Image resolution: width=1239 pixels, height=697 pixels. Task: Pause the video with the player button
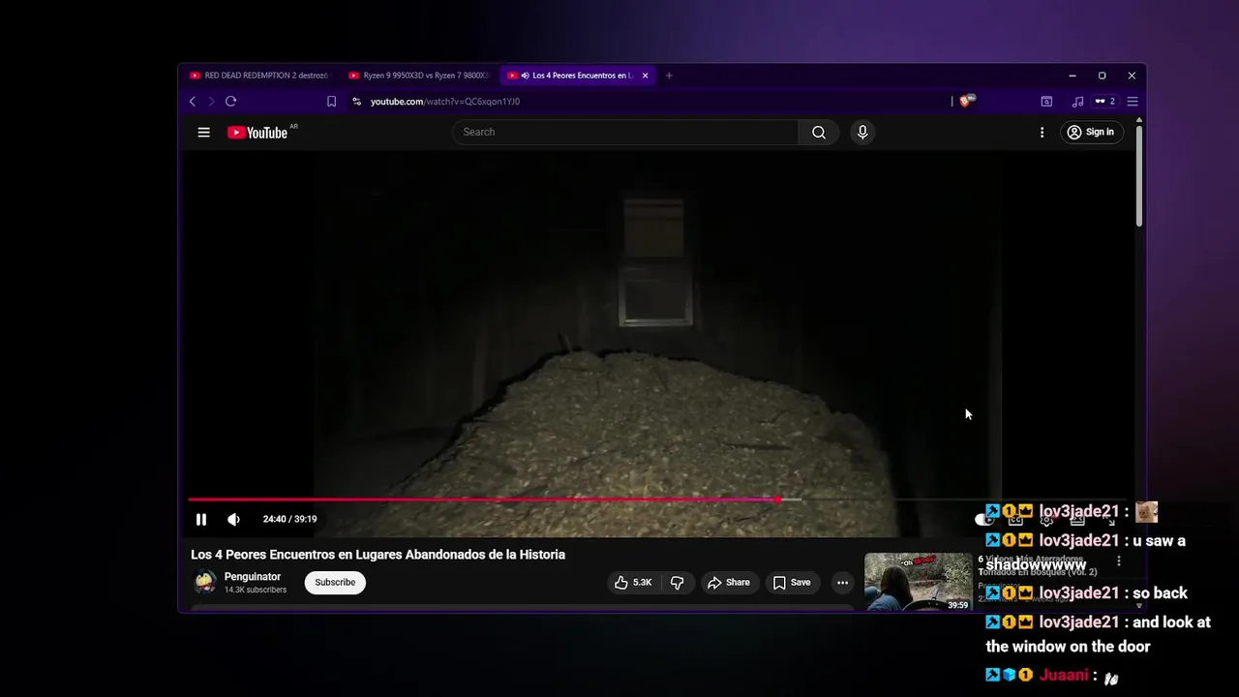click(x=201, y=519)
